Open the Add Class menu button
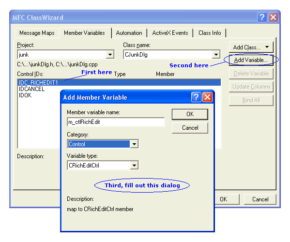Image resolution: width=290 pixels, height=242 pixels. [x=251, y=47]
